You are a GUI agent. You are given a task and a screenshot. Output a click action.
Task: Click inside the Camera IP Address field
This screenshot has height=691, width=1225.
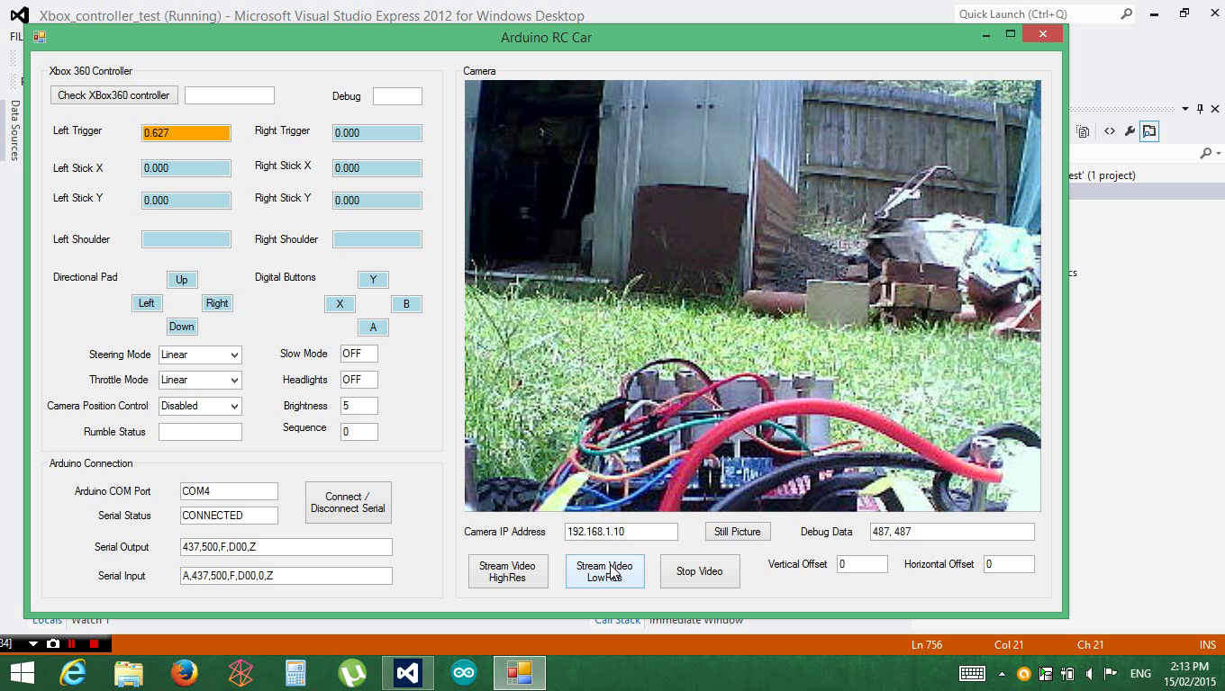620,531
